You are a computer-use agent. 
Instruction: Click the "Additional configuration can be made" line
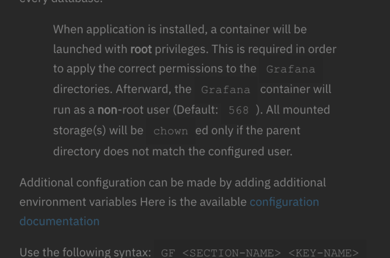(x=172, y=182)
